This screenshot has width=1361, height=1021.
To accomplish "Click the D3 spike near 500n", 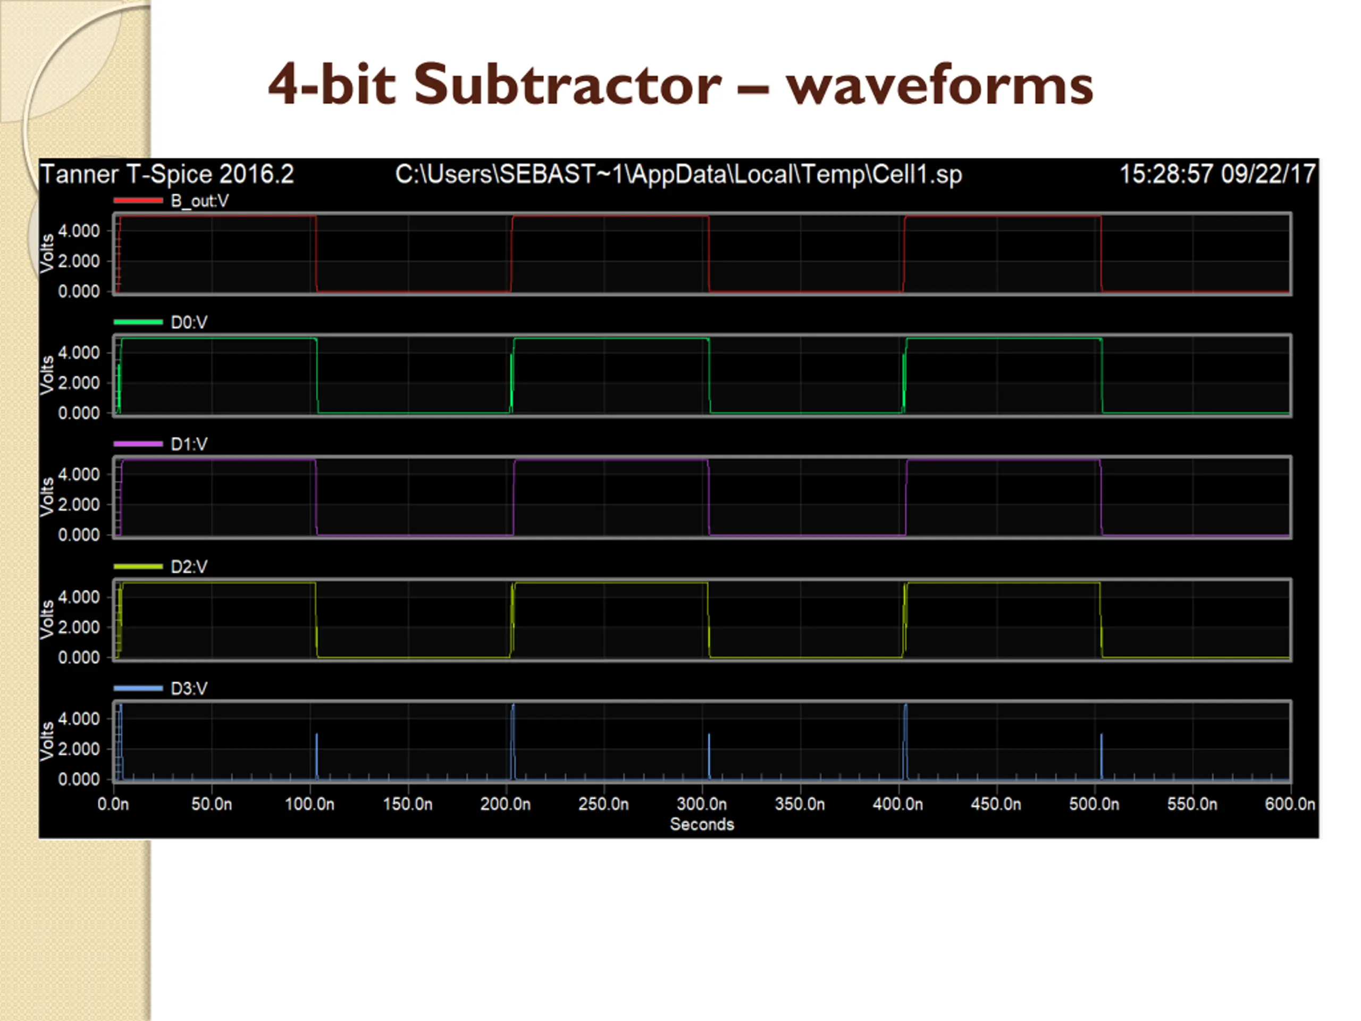I will click(x=1102, y=756).
